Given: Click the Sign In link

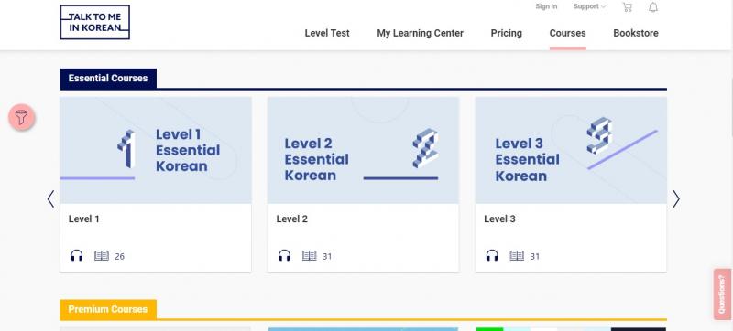Looking at the screenshot, I should (x=546, y=6).
